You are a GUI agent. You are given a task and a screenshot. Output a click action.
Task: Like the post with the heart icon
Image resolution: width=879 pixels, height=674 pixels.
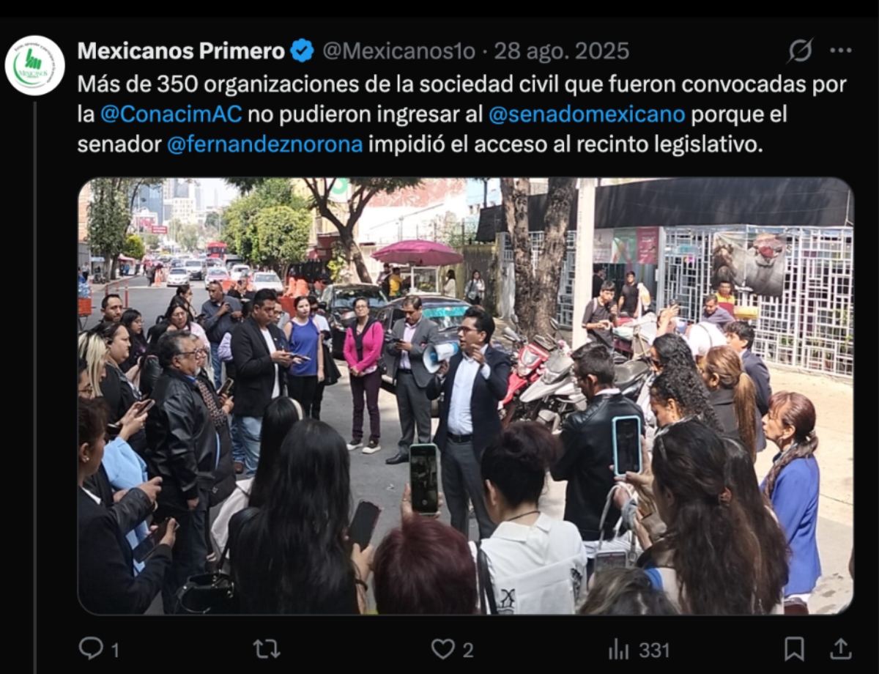(442, 648)
